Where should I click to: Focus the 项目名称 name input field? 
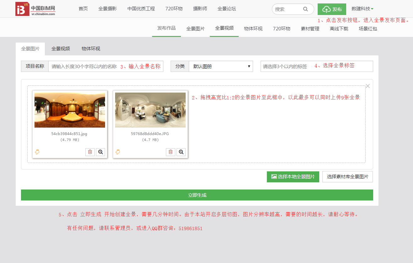coord(106,66)
